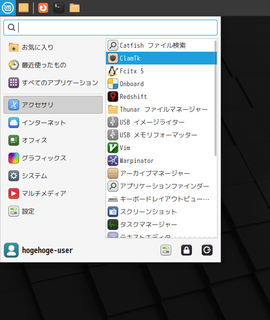
Task: Click the application list scrollbar
Action: coord(216,98)
